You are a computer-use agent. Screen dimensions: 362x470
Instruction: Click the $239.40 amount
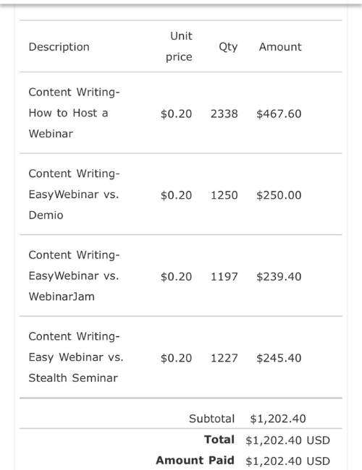[279, 277]
